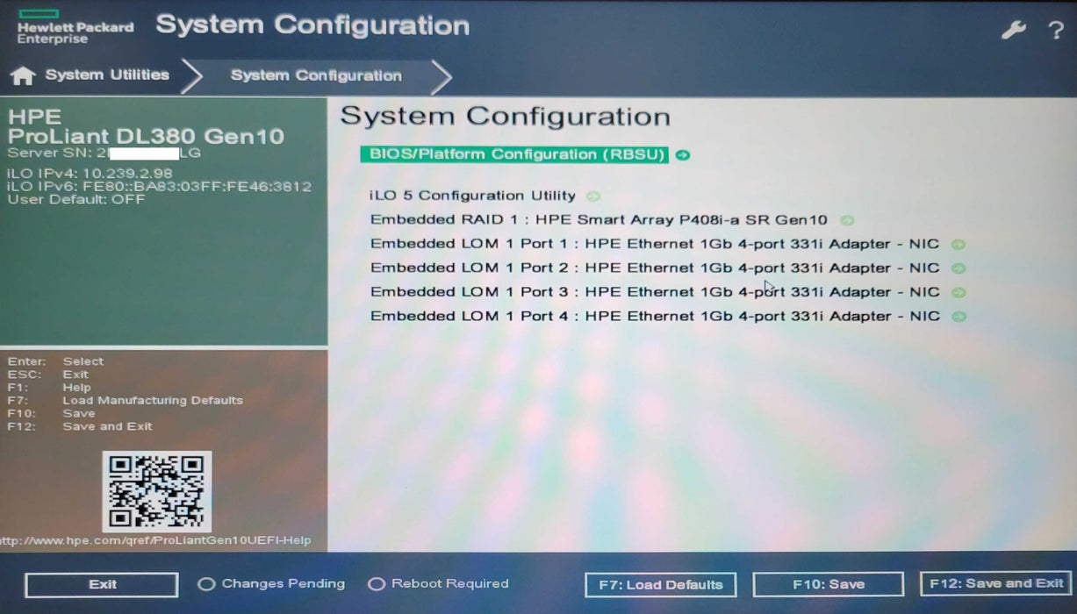Click arrow icon next to iLO 5 Configuration Utility
Viewport: 1077px width, 614px height.
593,196
